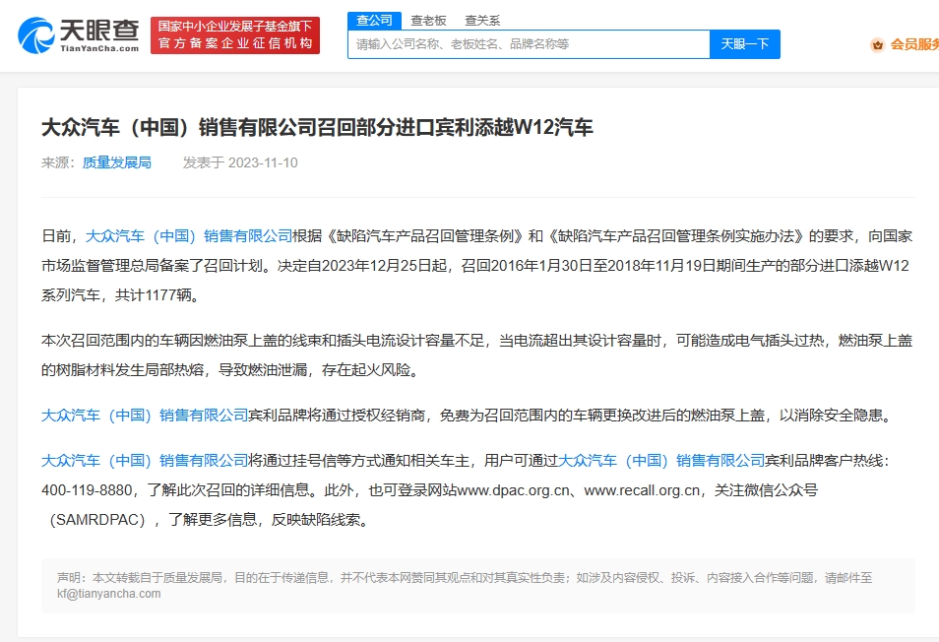Image resolution: width=939 pixels, height=642 pixels.
Task: Click the 共计1177辆 vehicle count text
Action: click(x=154, y=295)
